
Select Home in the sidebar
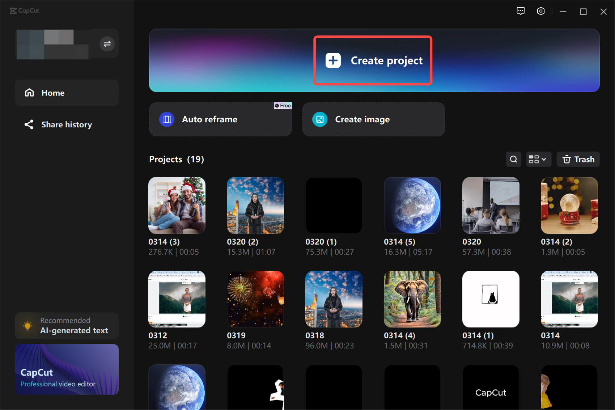point(53,93)
